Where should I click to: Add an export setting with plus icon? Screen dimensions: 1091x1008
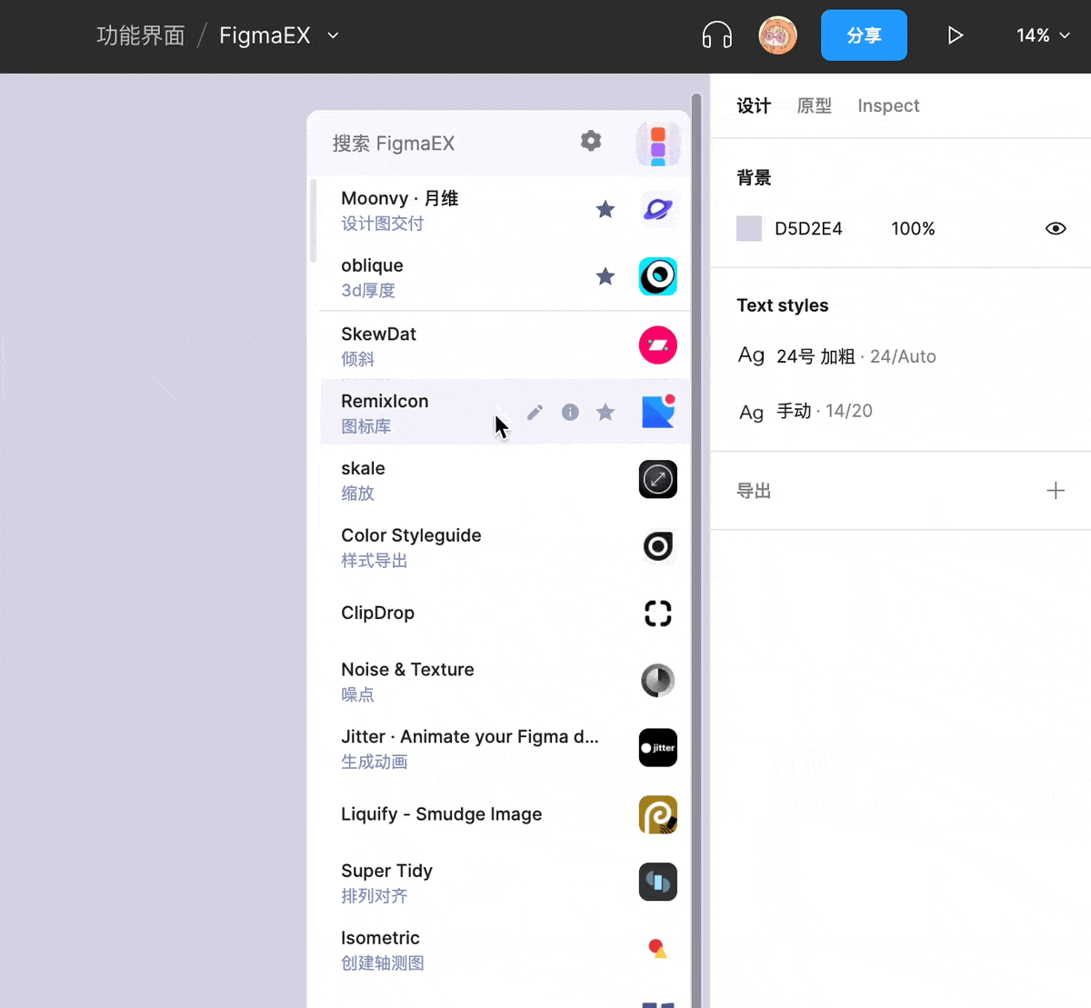coord(1056,491)
